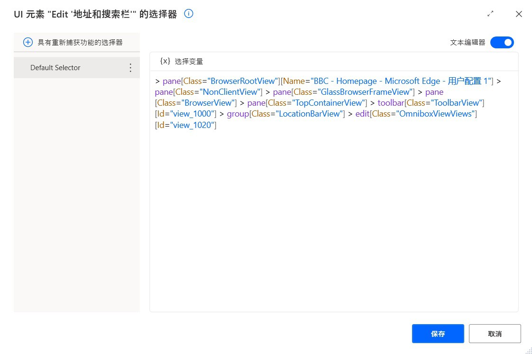This screenshot has width=532, height=354.
Task: Close the selector dialog with the X
Action: pos(519,14)
